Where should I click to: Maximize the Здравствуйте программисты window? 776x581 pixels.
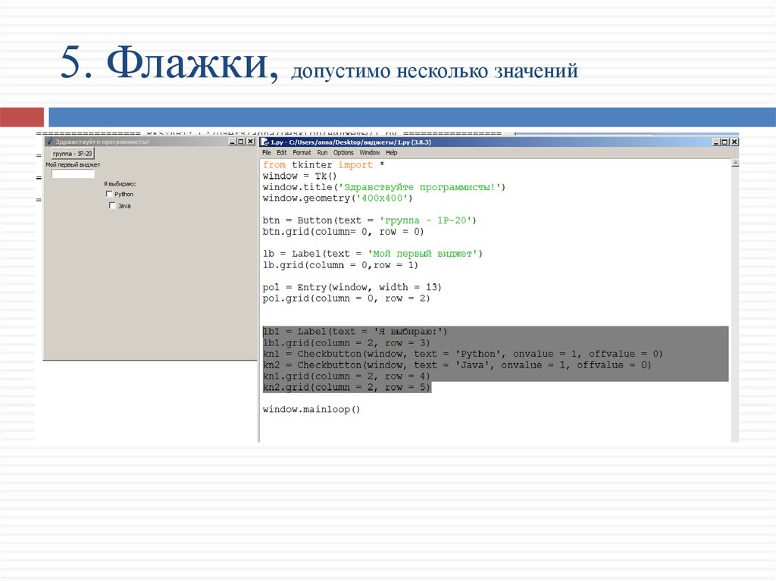point(241,142)
